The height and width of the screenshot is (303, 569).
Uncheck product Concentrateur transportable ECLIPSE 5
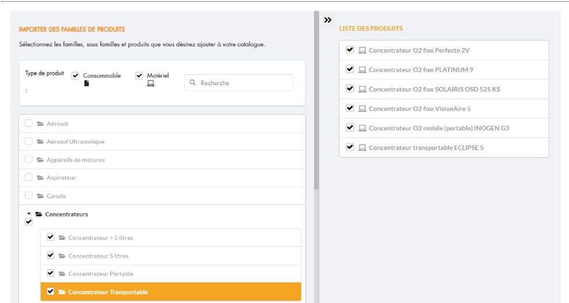click(350, 147)
